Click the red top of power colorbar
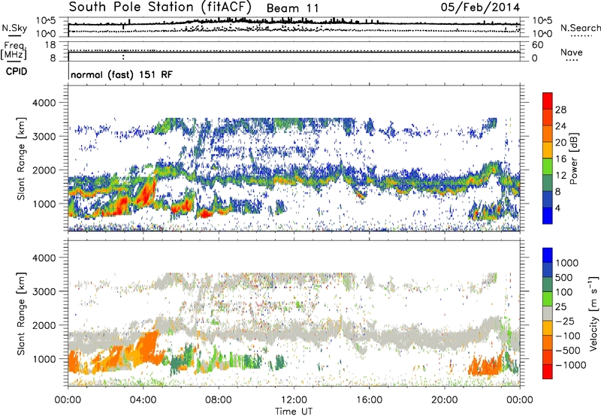This screenshot has height=416, width=601. [x=548, y=101]
